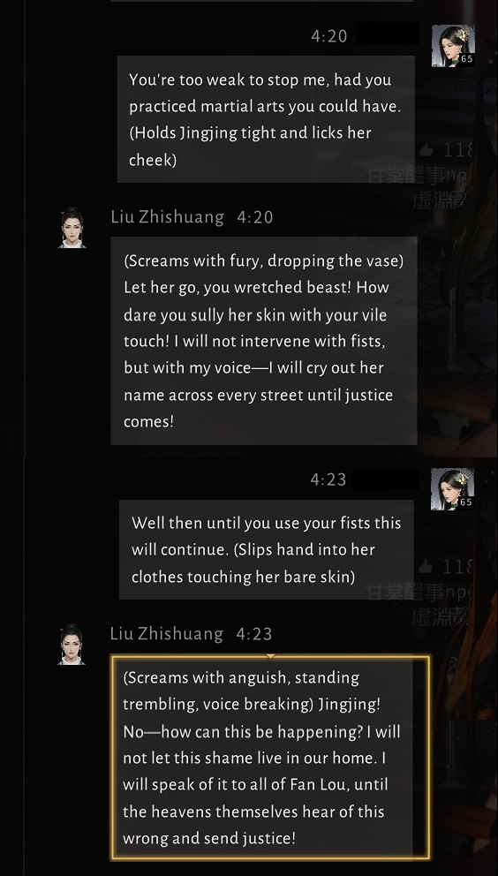The image size is (498, 876).
Task: Click the small arrow atop the highlighted bubble
Action: (x=270, y=656)
